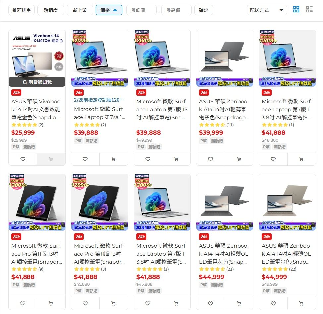Click the 24h badge on ASUS Vivobook 14
This screenshot has width=323, height=314.
16,93
